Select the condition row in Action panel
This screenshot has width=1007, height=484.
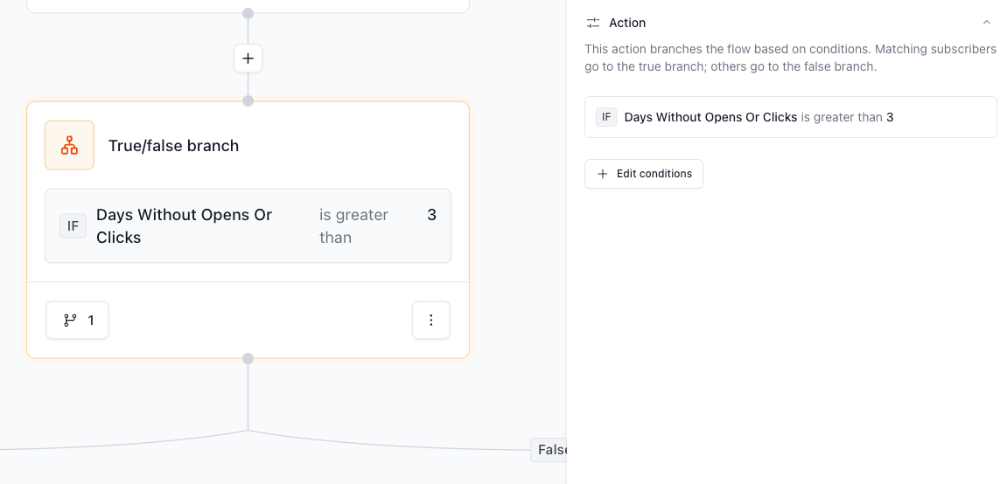(790, 117)
